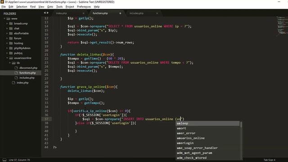This screenshot has width=288, height=162.
Task: Open the Project menu
Action: coord(70,7)
